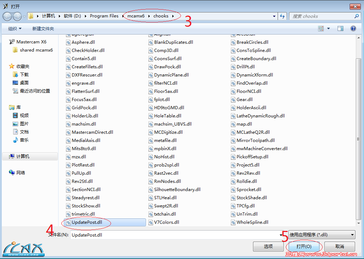Toggle the preview pane icon
The height and width of the screenshot is (259, 364).
coord(340,28)
